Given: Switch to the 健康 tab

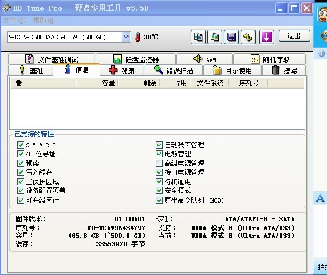Looking at the screenshot, I should click(122, 70).
